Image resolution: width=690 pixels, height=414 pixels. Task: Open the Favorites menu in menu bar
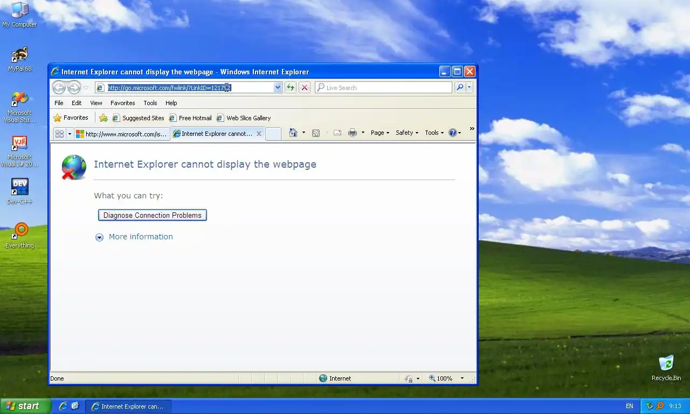point(122,103)
